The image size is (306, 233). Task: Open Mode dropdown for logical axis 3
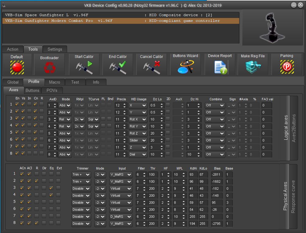coord(65,119)
